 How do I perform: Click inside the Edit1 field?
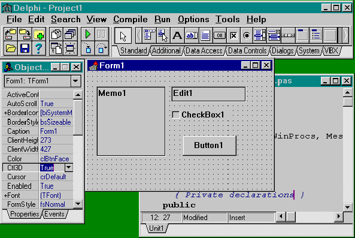(208, 94)
